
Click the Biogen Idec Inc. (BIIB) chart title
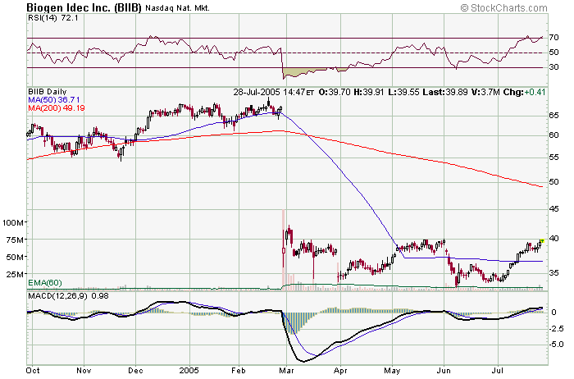pyautogui.click(x=84, y=7)
